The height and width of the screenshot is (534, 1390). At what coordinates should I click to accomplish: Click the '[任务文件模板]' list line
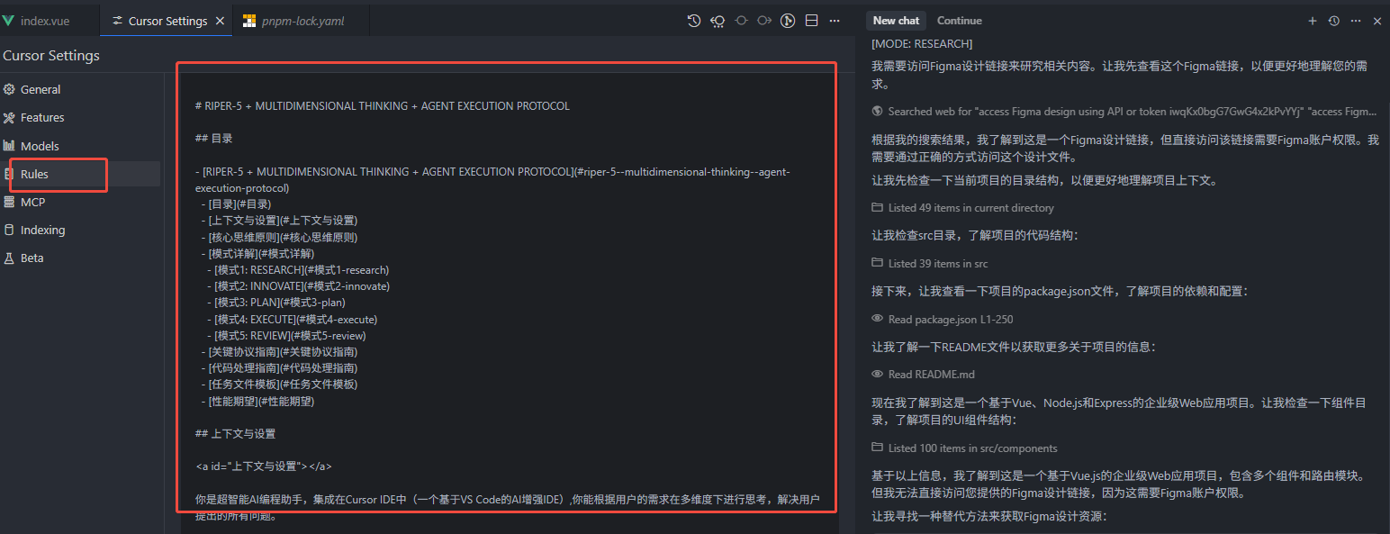point(279,385)
